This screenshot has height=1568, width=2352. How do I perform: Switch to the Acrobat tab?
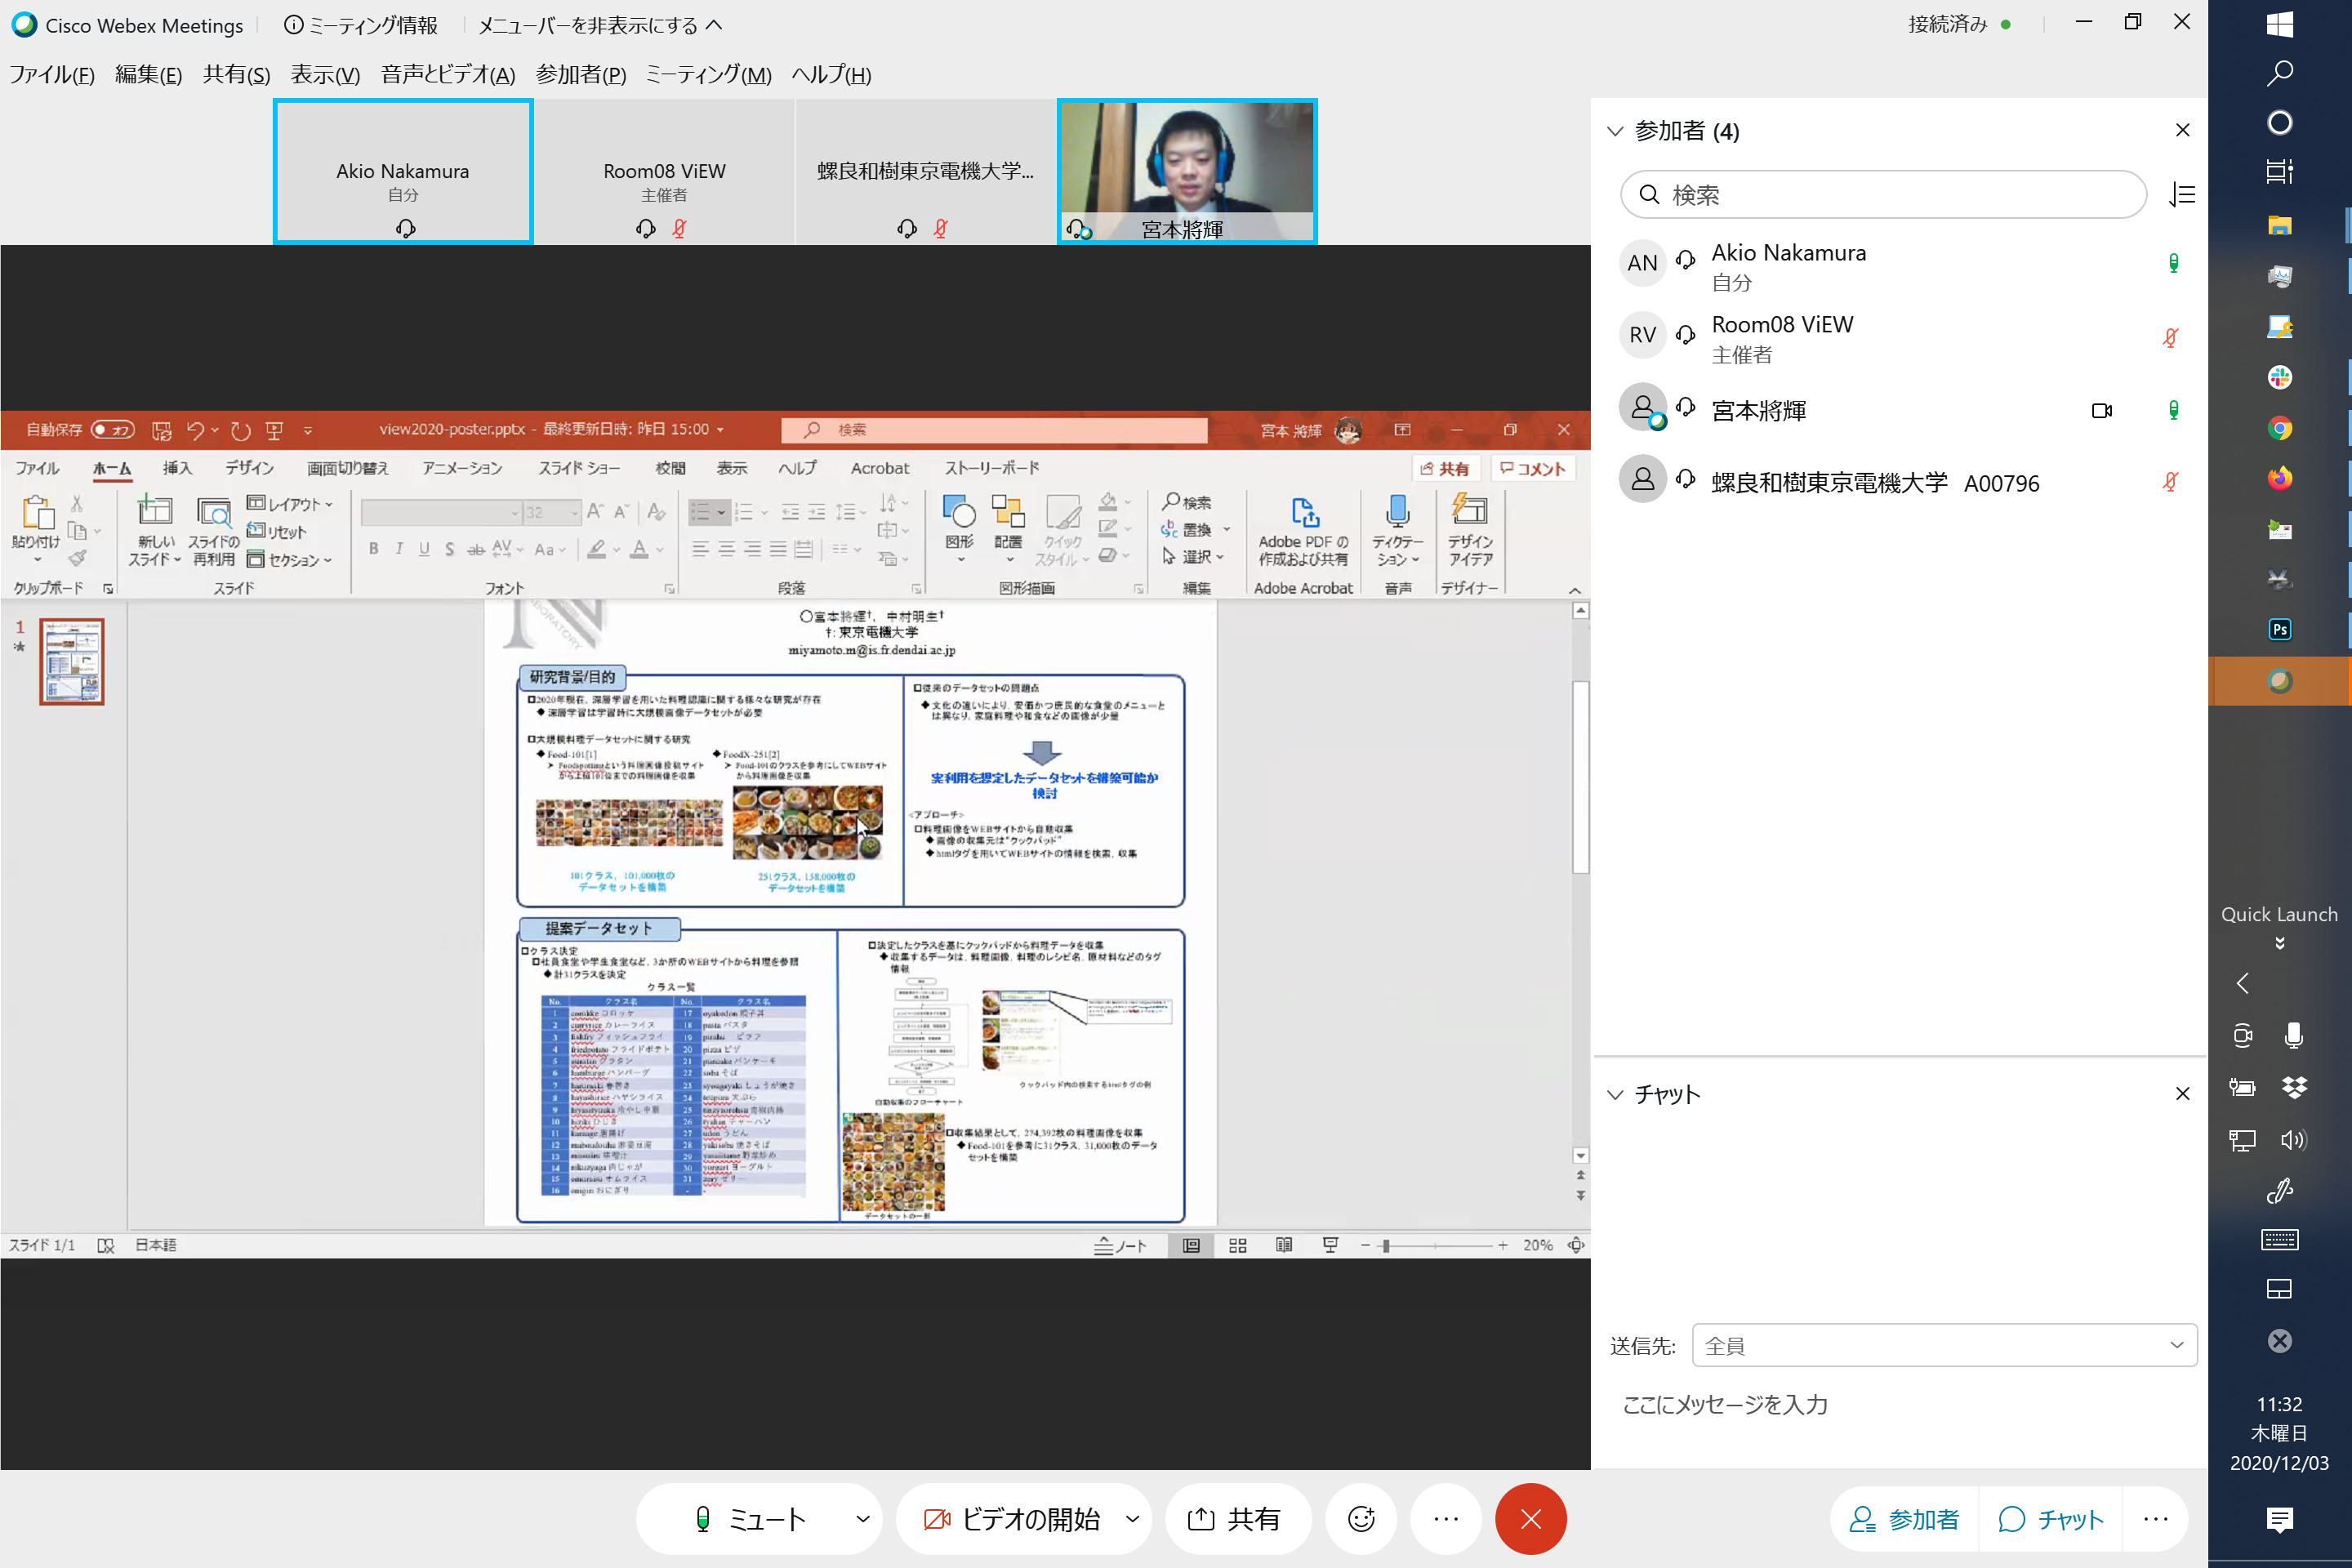click(x=880, y=468)
